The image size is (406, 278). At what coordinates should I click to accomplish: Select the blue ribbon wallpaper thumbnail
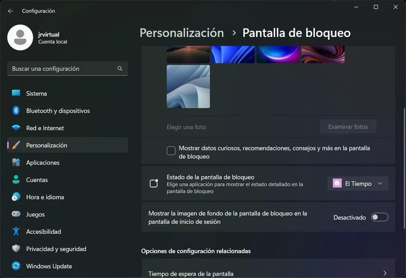[x=233, y=55]
